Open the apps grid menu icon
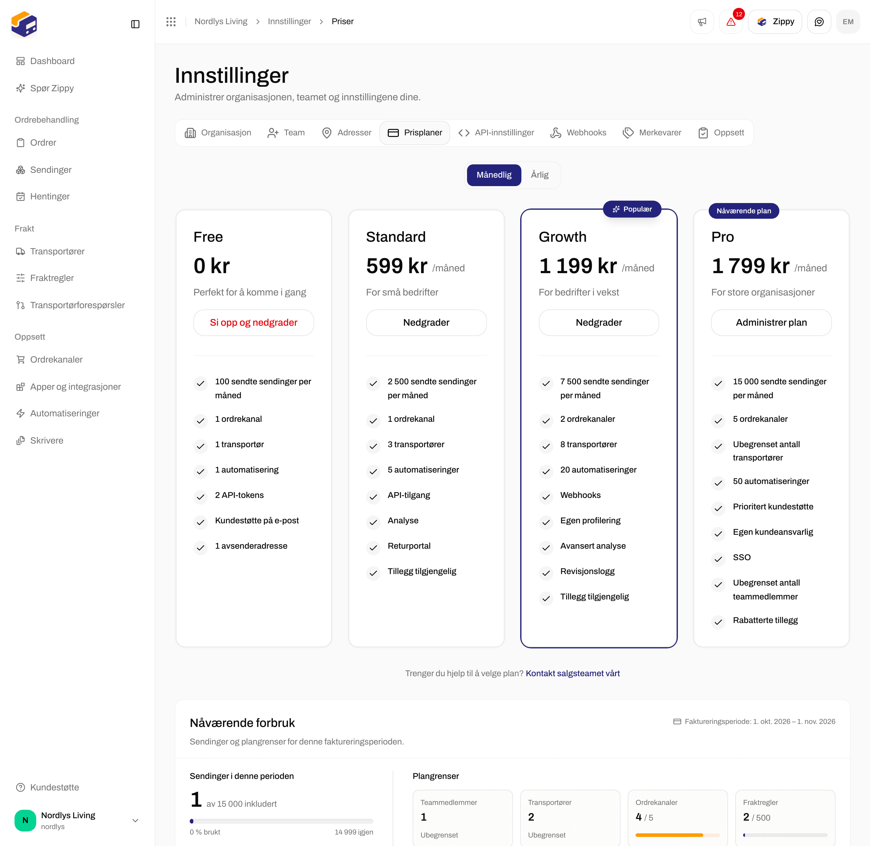The width and height of the screenshot is (870, 846). (x=171, y=22)
